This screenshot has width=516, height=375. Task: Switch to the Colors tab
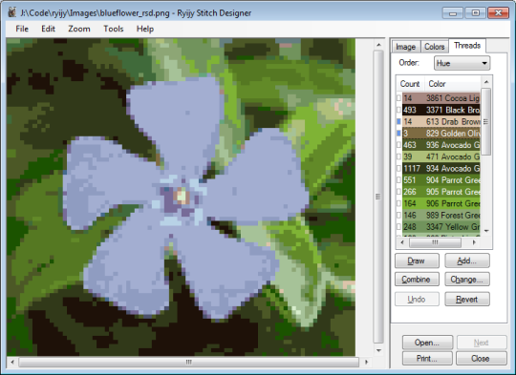tap(435, 47)
